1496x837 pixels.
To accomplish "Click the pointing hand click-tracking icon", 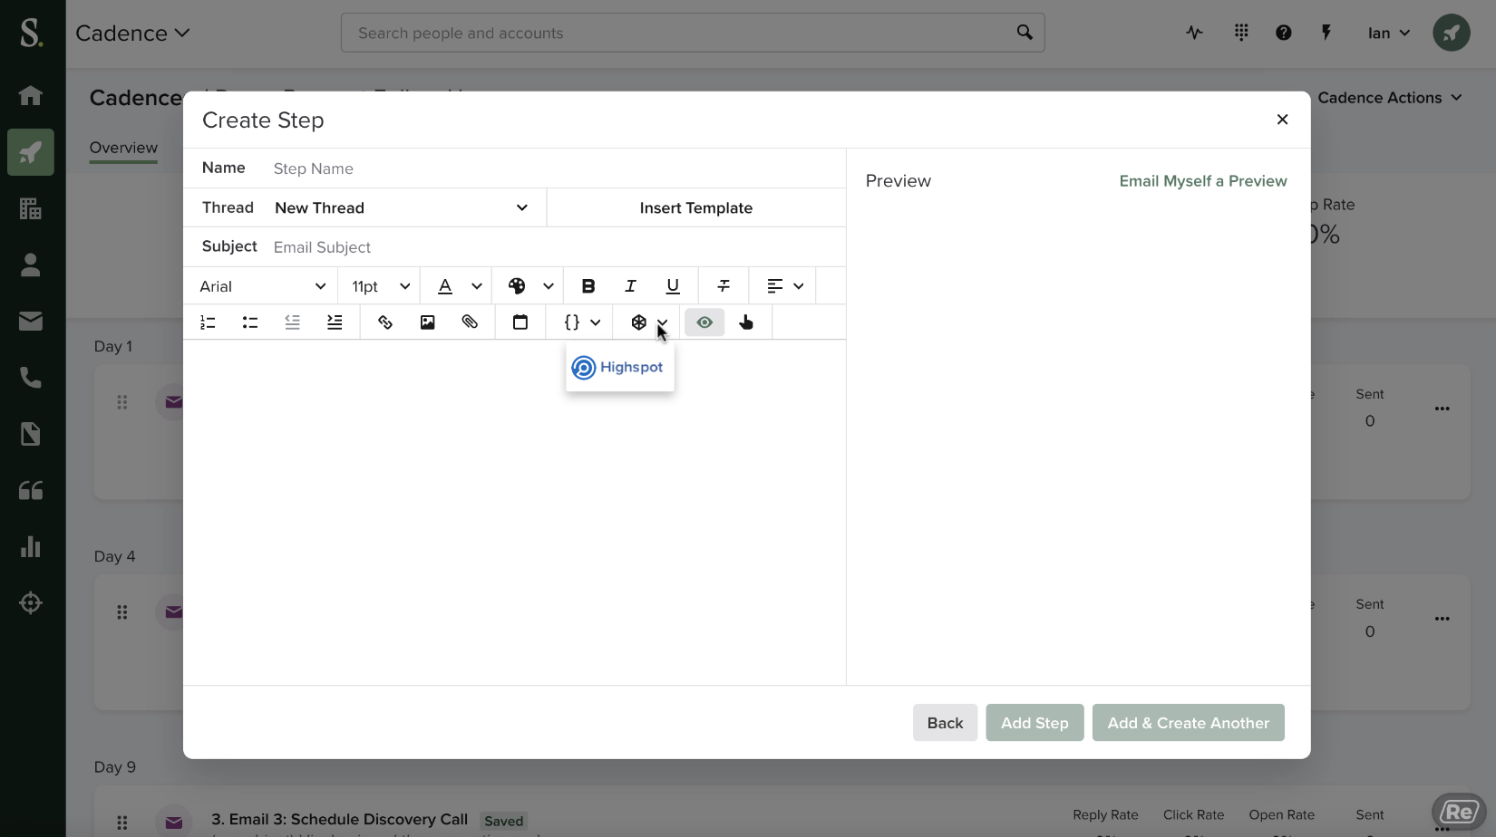I will point(746,322).
